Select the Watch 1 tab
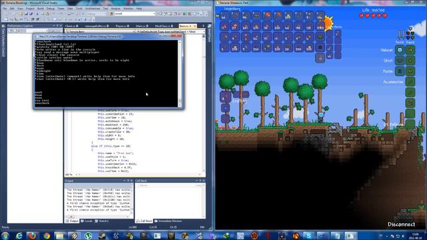This screenshot has width=427, height=240. tap(102, 221)
